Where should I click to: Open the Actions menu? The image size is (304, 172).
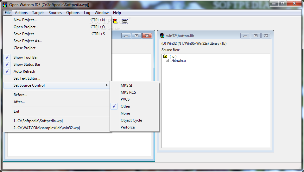coord(21,13)
